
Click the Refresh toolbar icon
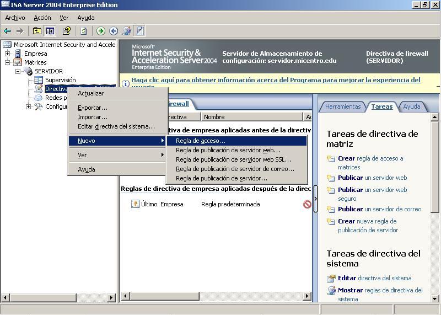tap(83, 31)
